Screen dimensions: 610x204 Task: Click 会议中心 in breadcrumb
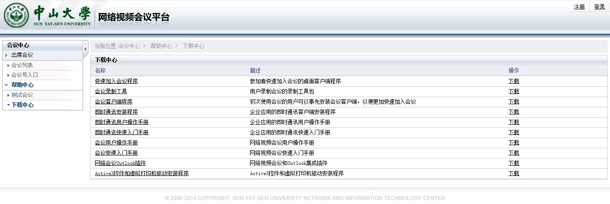tap(129, 46)
